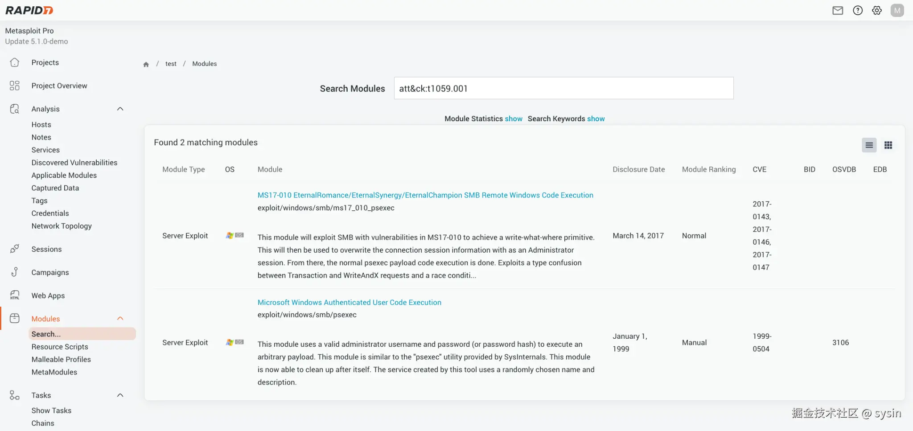Open Network Topology page

62,226
